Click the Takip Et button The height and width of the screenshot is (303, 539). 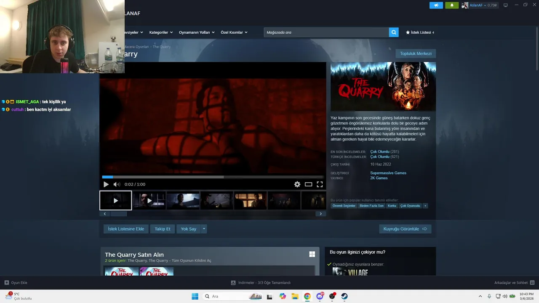(x=163, y=229)
